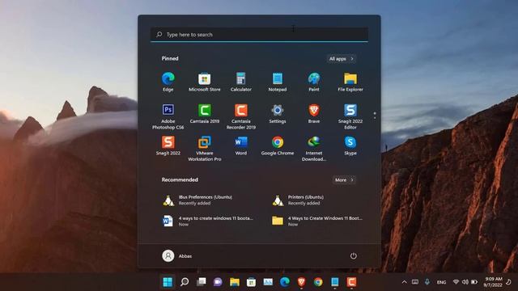Launch Microsoft Store pinned app

point(205,82)
